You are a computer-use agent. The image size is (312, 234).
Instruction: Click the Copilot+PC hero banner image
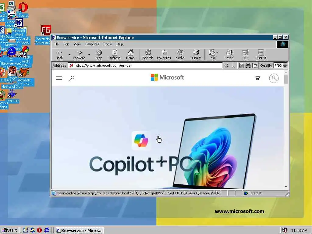[x=168, y=138]
